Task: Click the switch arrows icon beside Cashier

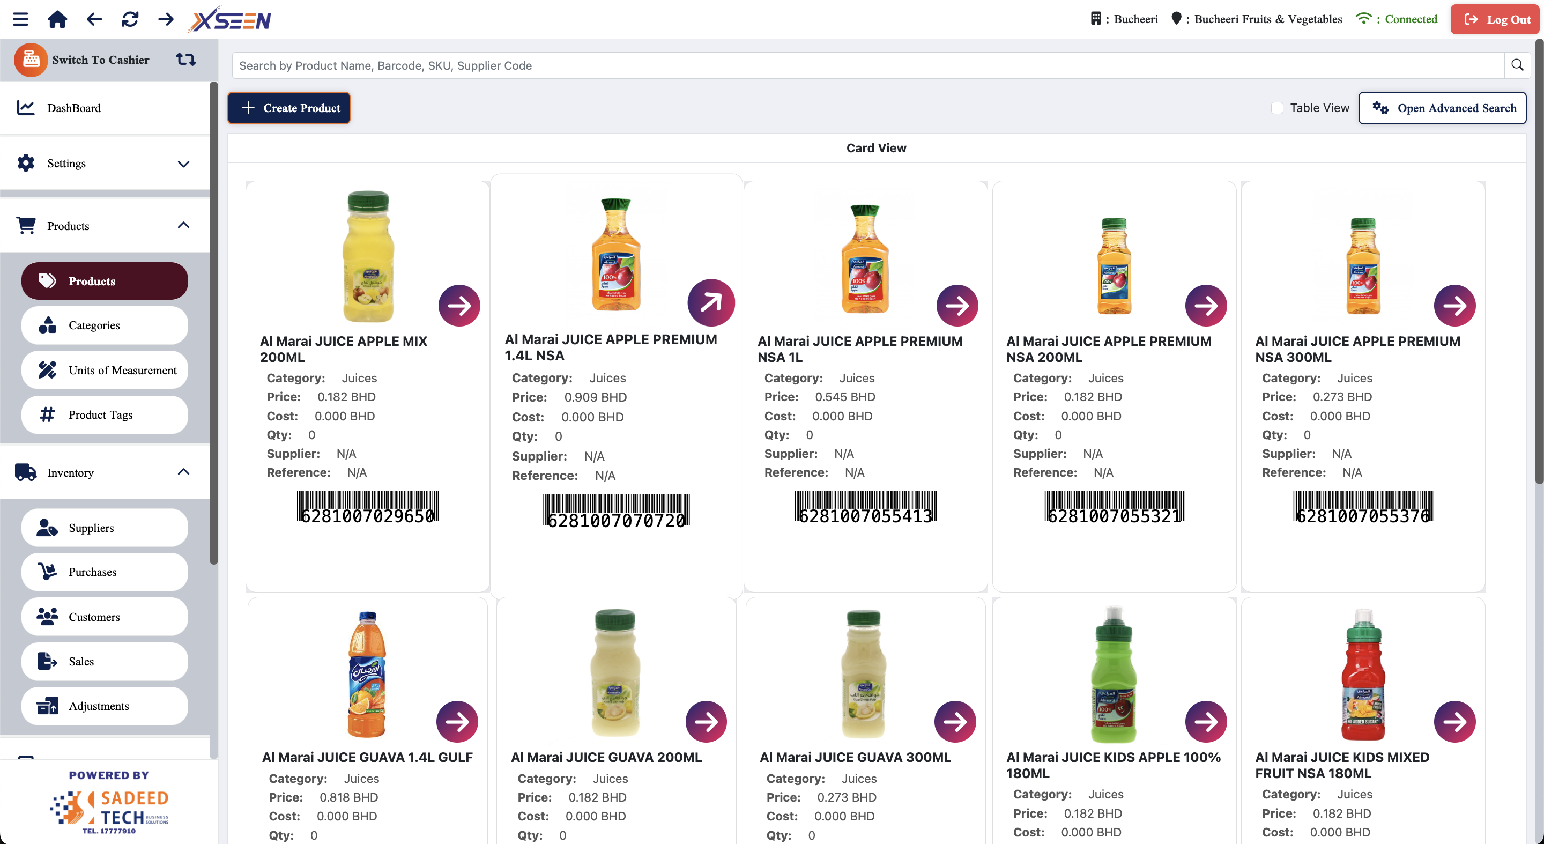Action: pyautogui.click(x=186, y=60)
